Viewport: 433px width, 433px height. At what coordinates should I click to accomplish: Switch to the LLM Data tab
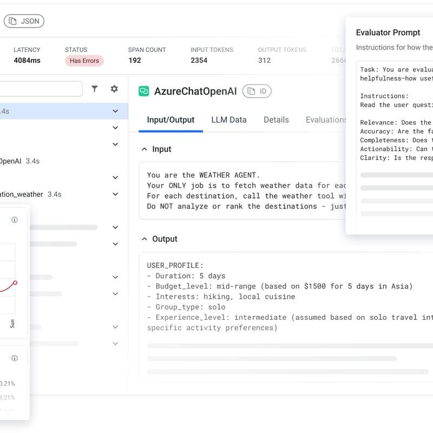(x=229, y=120)
